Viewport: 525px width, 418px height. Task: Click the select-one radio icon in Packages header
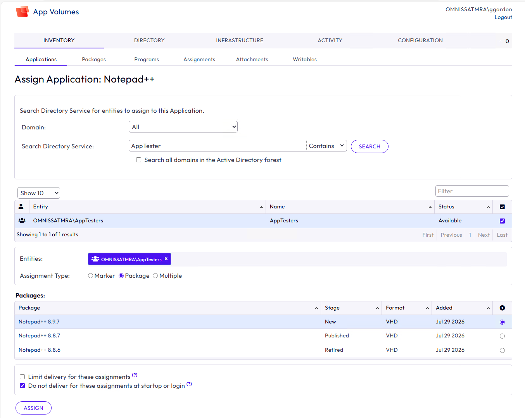[x=502, y=308]
